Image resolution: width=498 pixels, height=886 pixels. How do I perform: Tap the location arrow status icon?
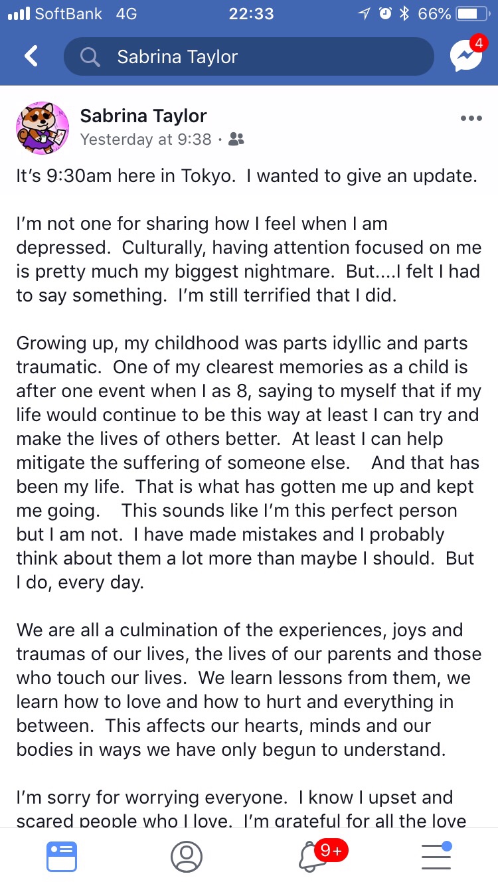tap(364, 14)
